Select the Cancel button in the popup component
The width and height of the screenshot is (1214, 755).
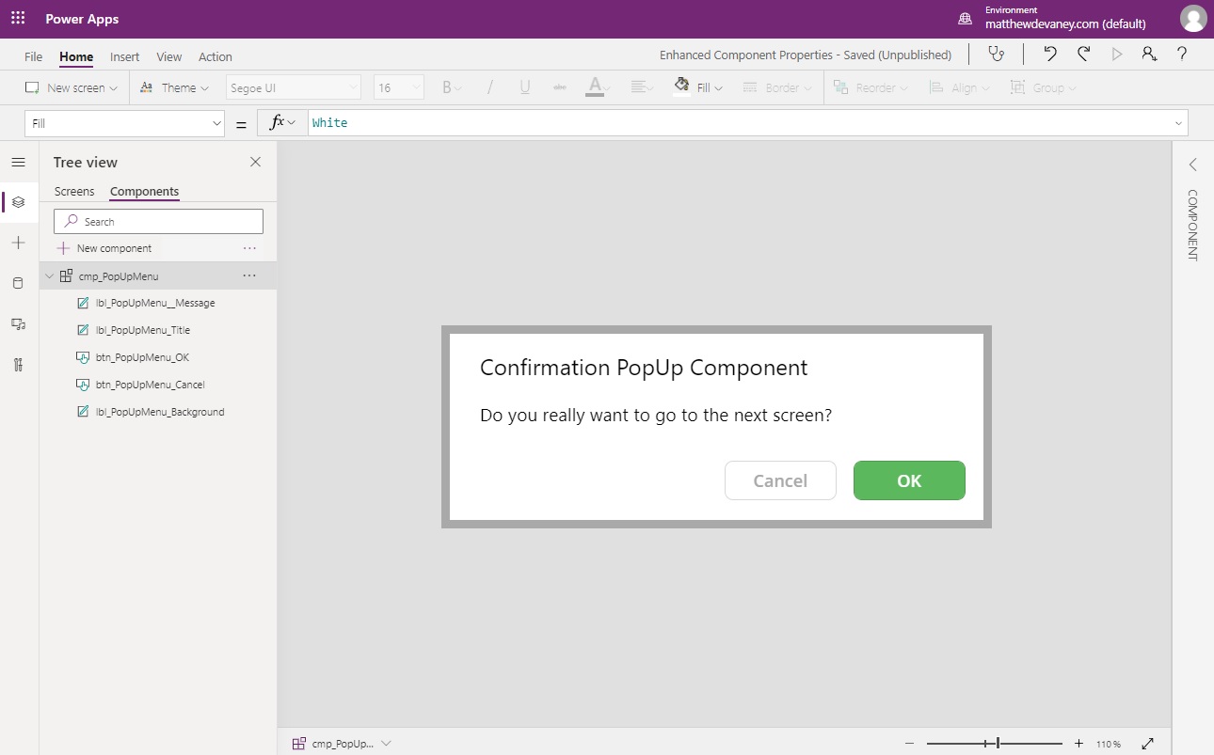coord(780,480)
